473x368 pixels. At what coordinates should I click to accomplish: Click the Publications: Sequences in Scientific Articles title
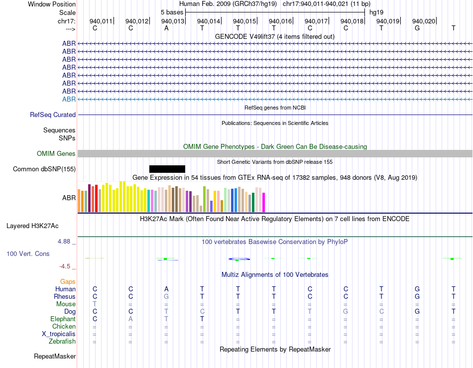click(x=275, y=123)
